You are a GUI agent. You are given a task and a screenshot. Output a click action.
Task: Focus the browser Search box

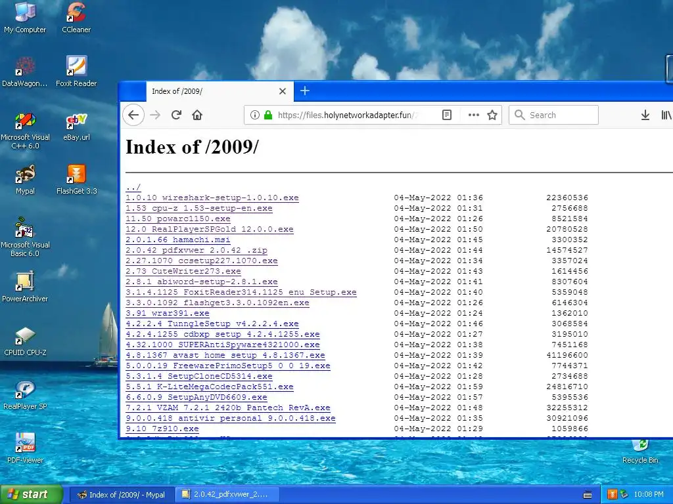[553, 115]
